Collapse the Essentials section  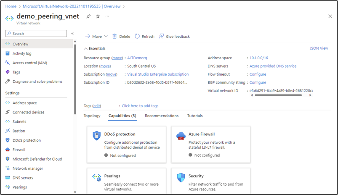[x=87, y=49]
